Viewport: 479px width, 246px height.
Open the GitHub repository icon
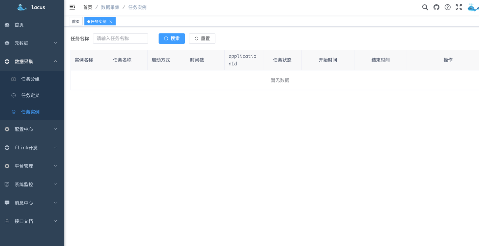tap(437, 7)
